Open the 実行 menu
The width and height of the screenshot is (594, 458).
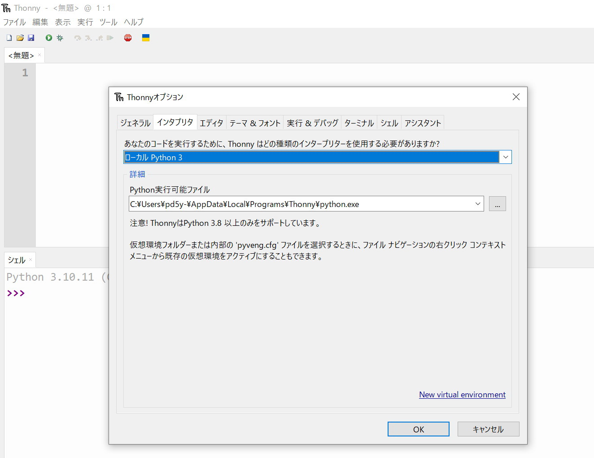tap(85, 22)
